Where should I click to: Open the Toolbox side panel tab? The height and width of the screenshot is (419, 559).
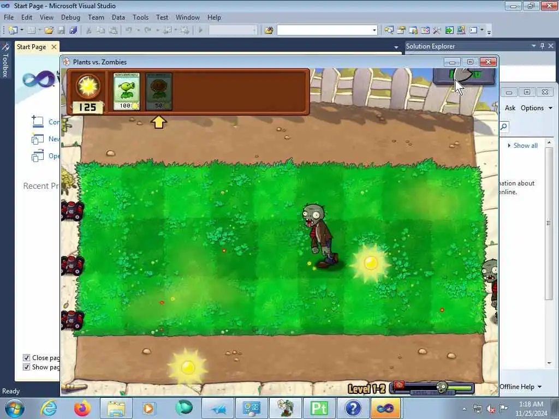(x=5, y=61)
